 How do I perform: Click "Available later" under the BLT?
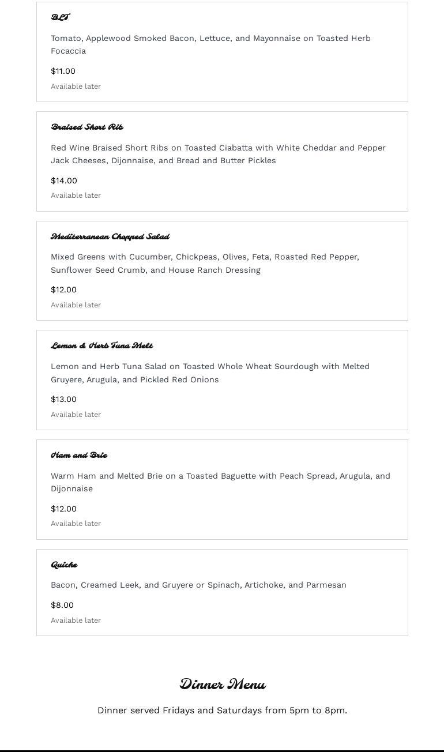(x=76, y=87)
